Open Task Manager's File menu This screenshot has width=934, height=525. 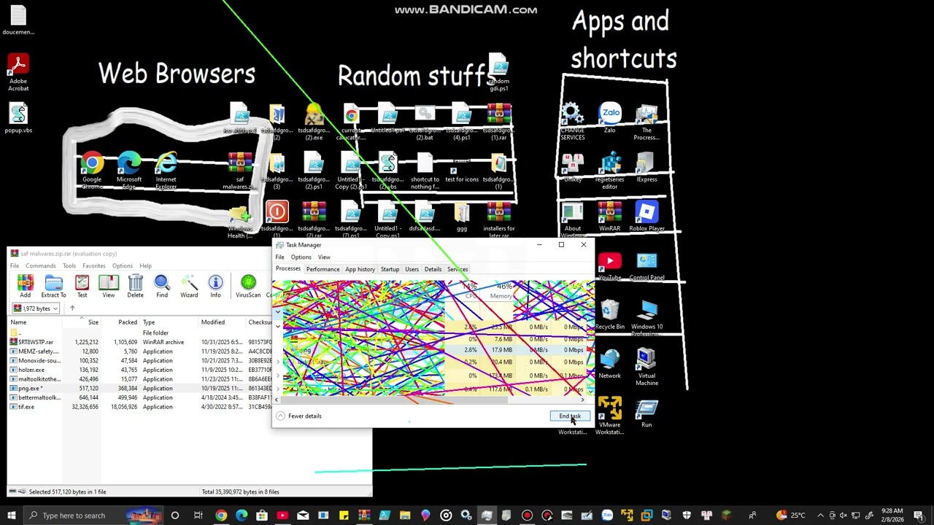click(279, 257)
